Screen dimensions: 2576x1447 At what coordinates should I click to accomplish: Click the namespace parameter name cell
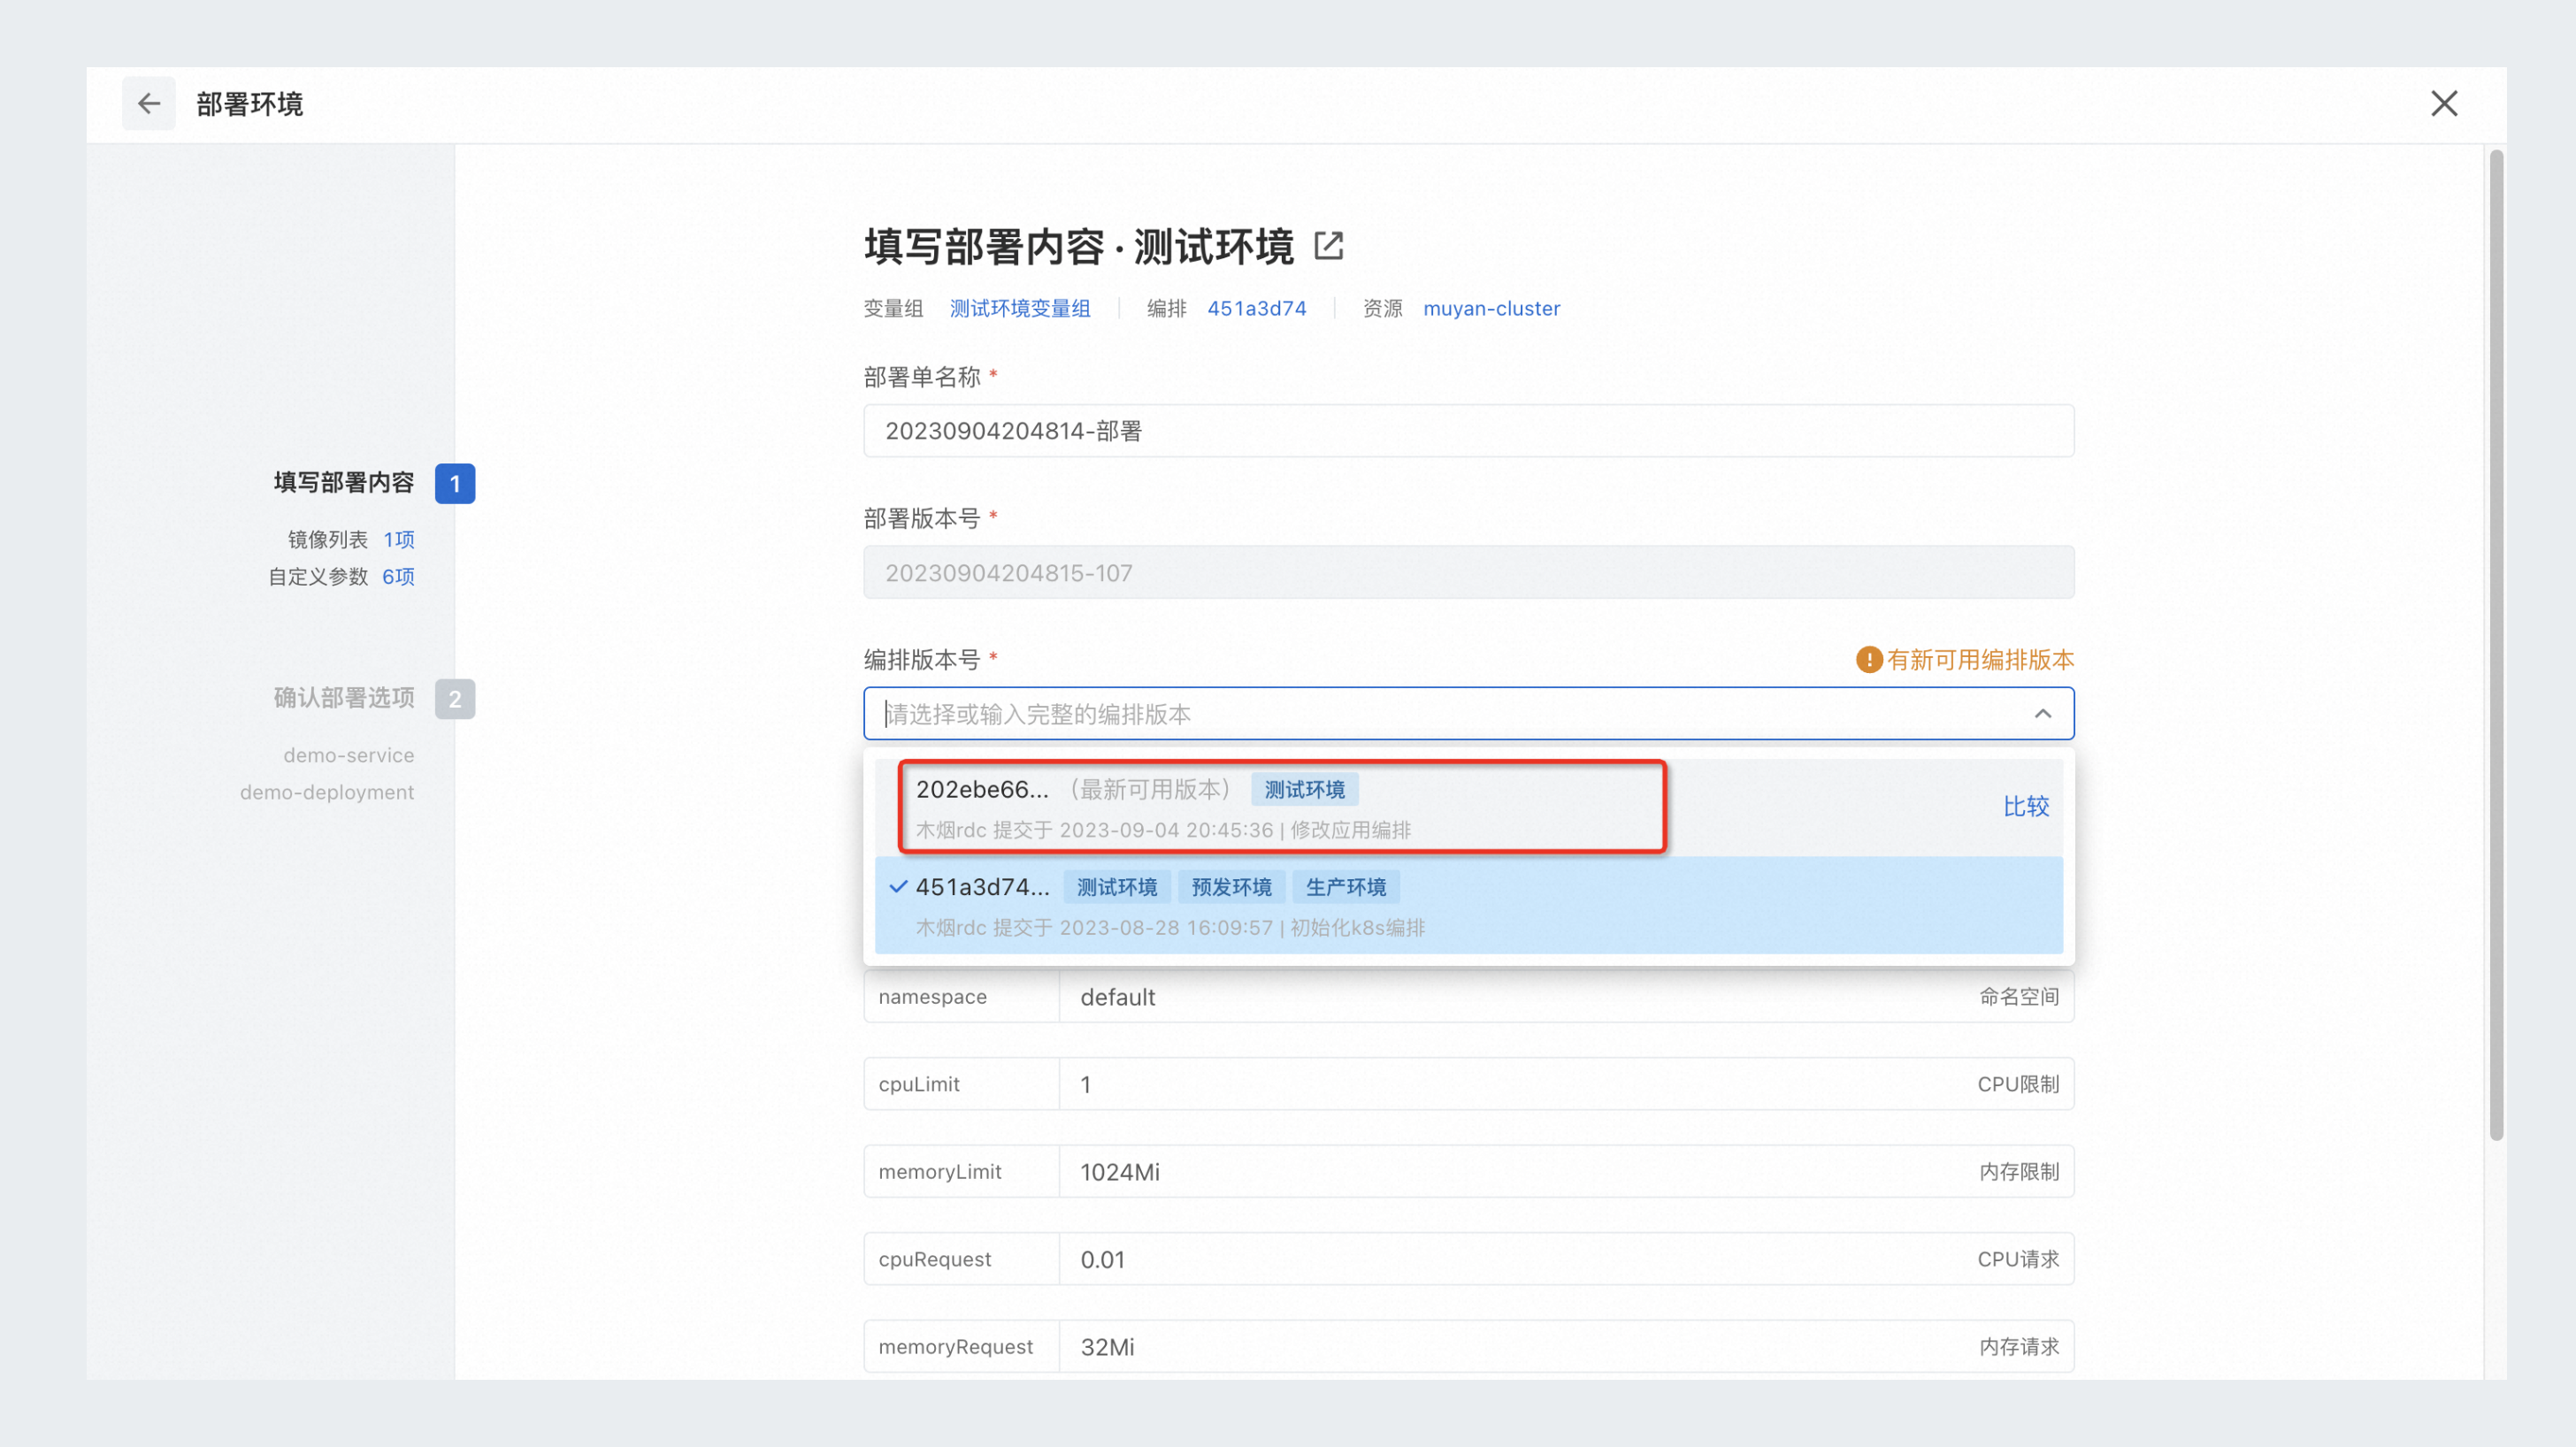961,997
